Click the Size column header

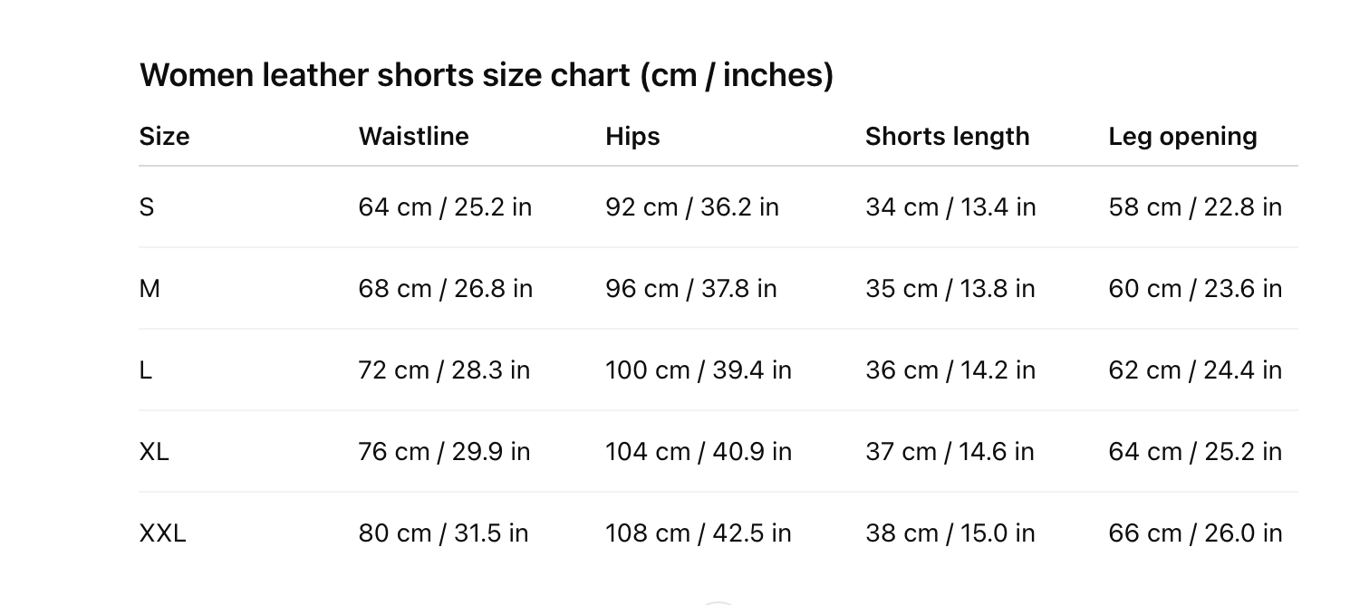(164, 137)
